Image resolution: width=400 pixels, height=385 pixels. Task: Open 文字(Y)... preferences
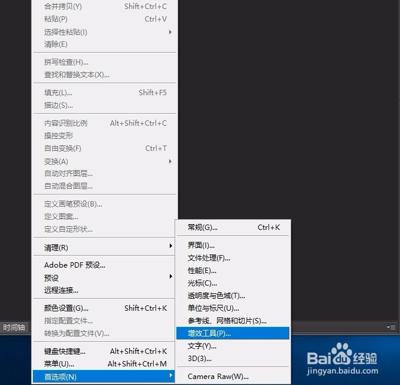click(x=233, y=346)
